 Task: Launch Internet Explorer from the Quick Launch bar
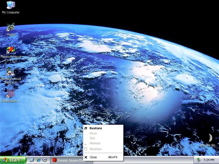tap(38, 160)
